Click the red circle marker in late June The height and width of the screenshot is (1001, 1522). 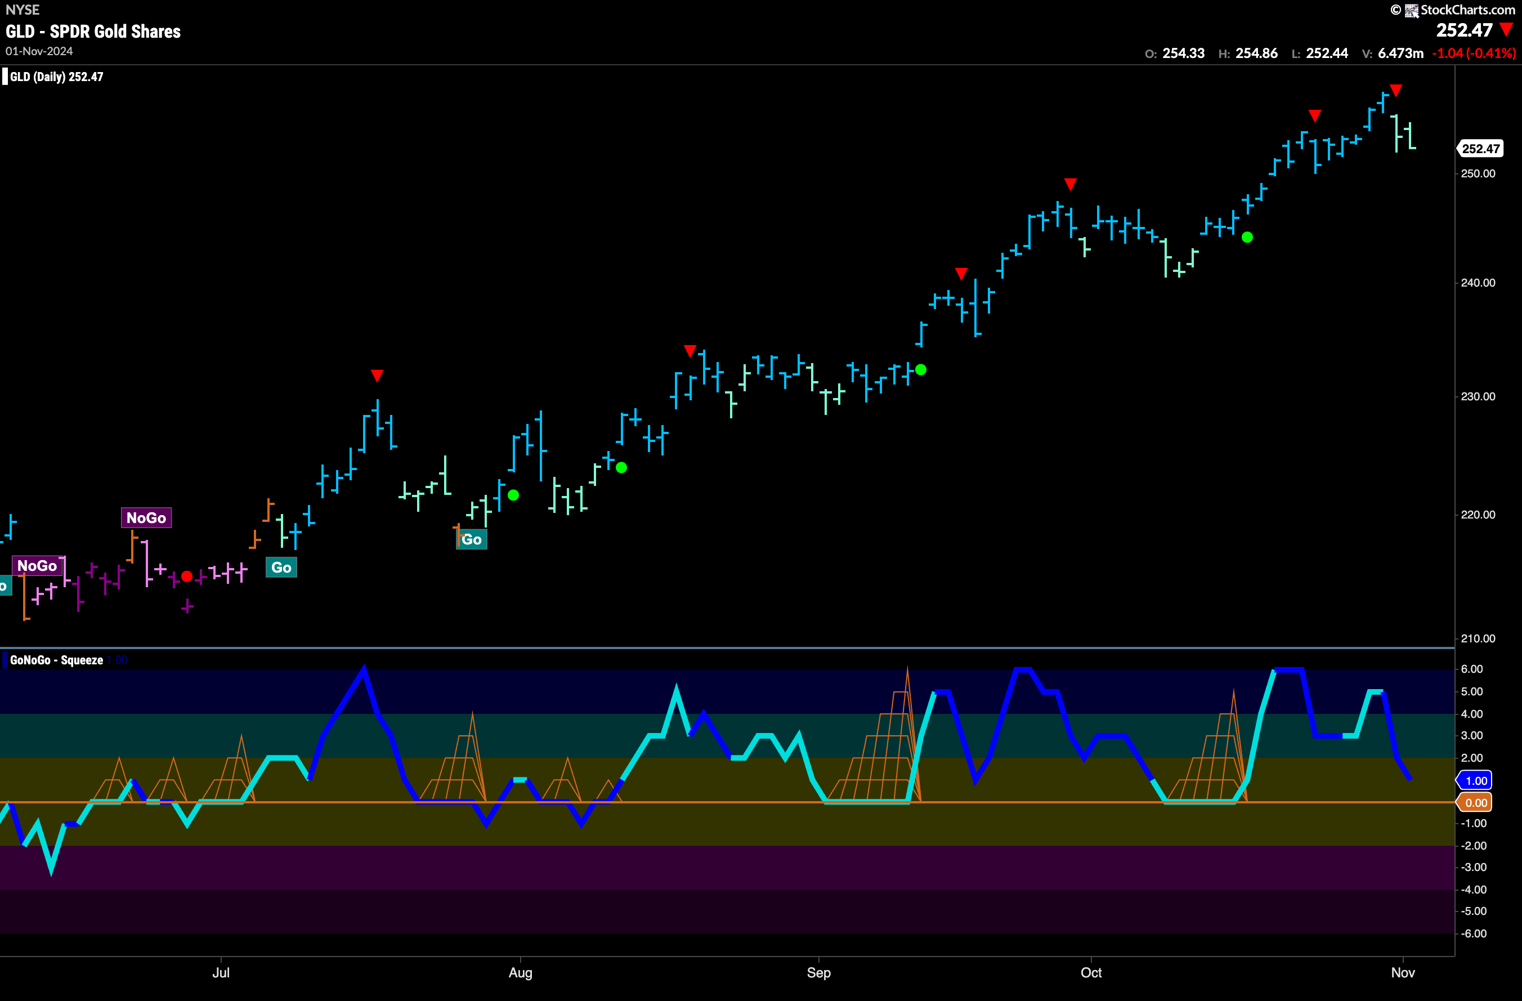tap(187, 577)
